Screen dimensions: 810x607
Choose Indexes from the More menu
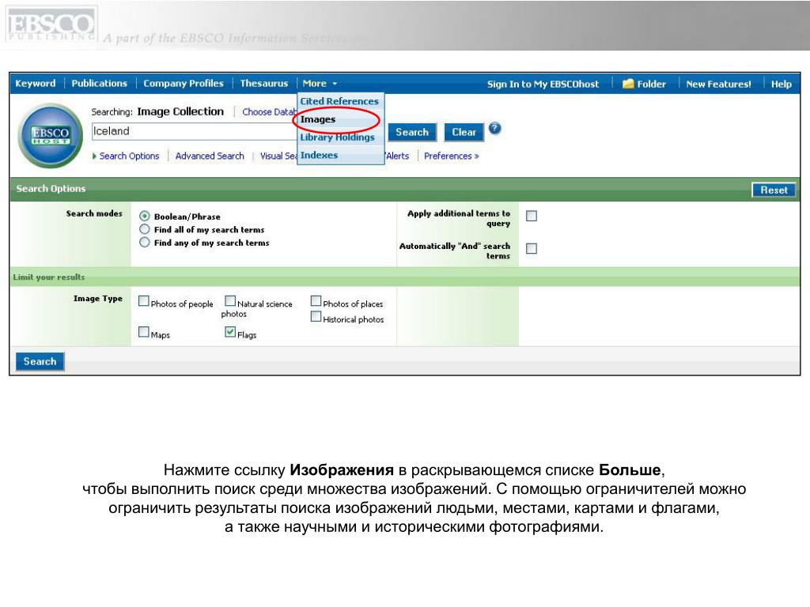tap(319, 155)
